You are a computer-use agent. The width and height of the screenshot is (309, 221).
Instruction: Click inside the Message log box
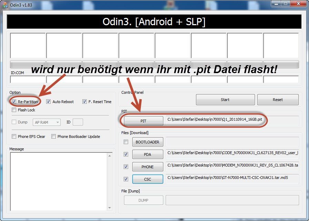(x=59, y=182)
